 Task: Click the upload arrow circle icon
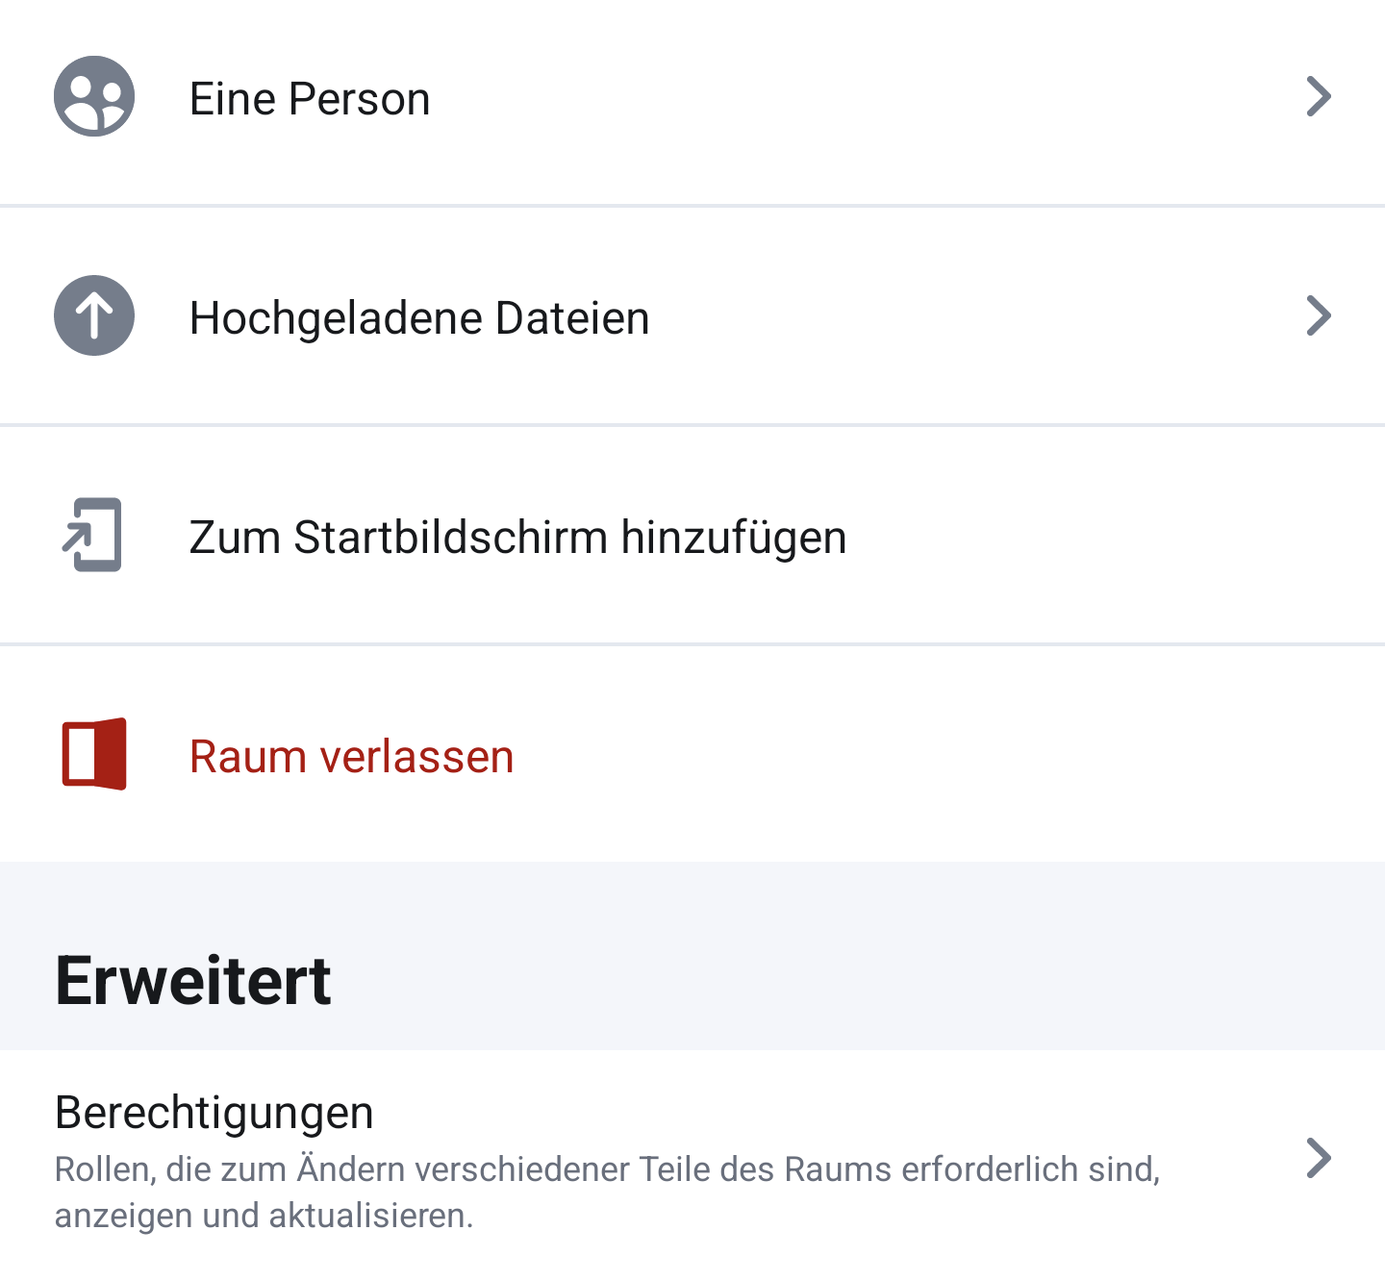coord(94,315)
